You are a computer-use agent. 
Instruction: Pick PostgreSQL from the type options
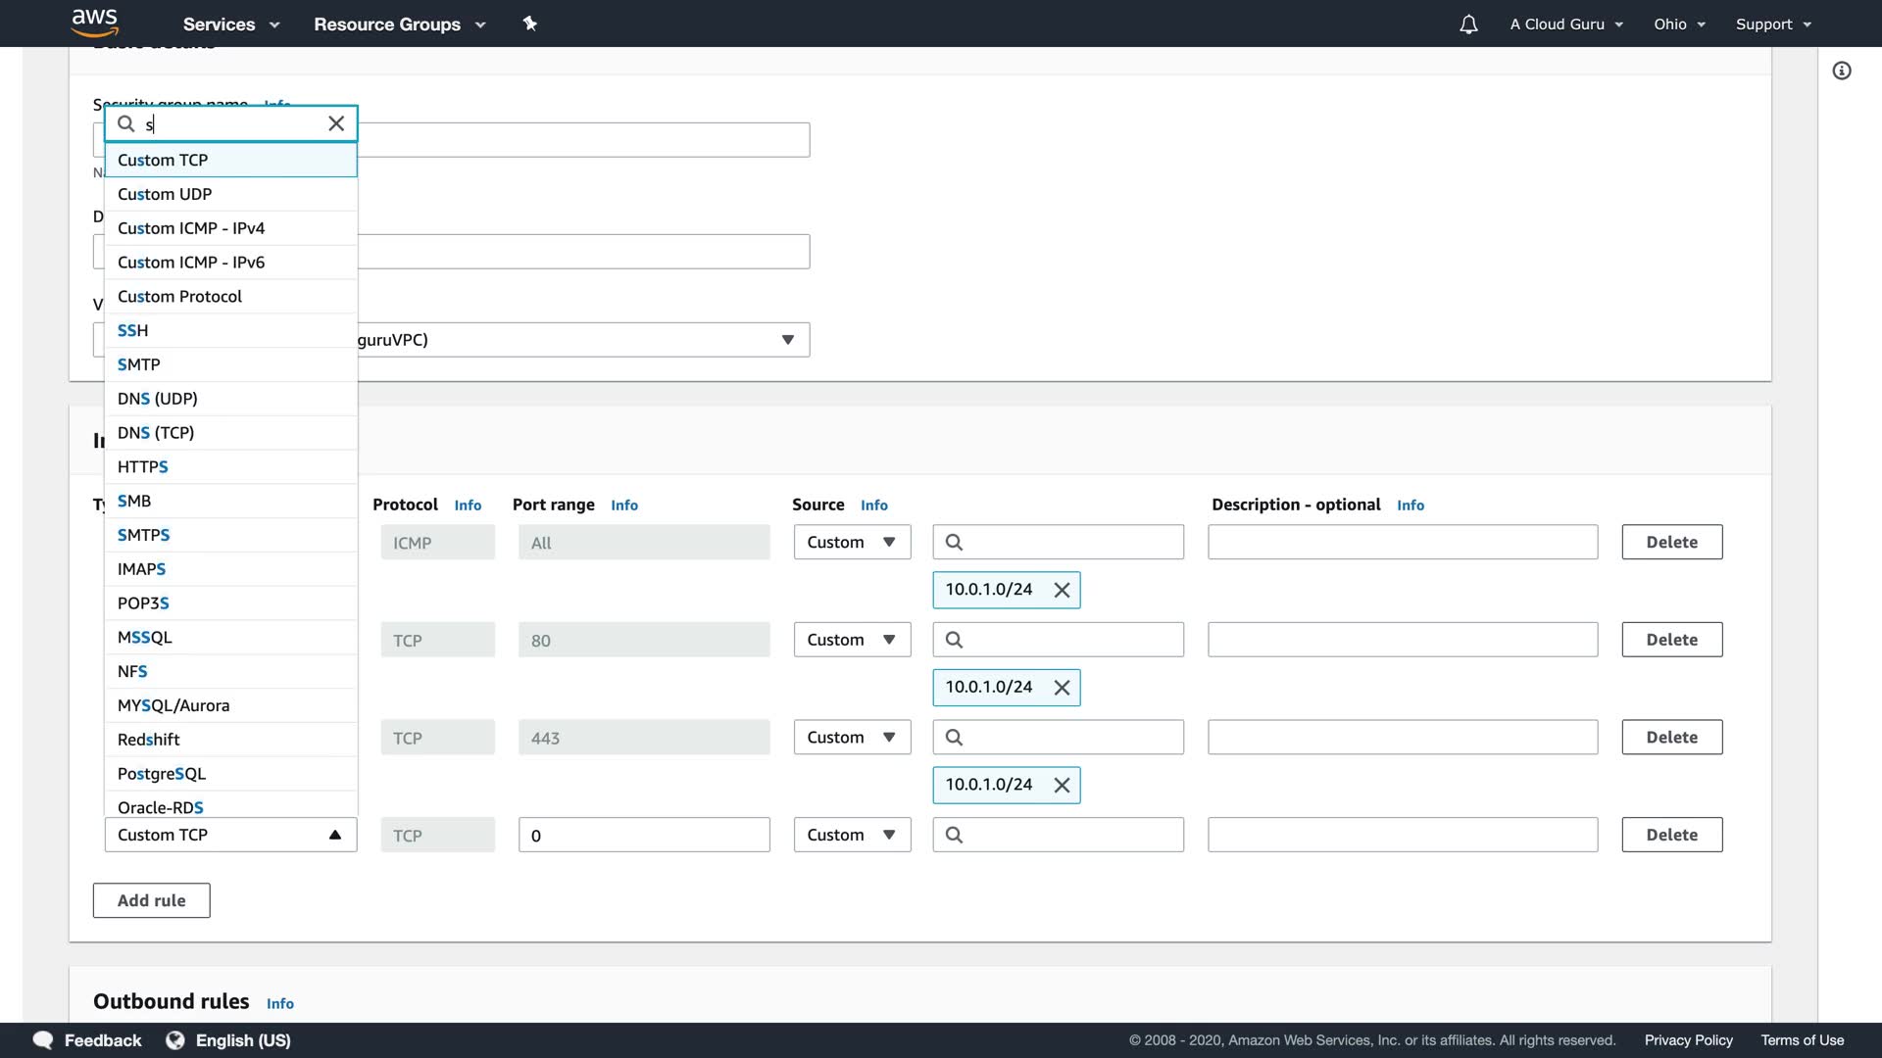point(162,773)
